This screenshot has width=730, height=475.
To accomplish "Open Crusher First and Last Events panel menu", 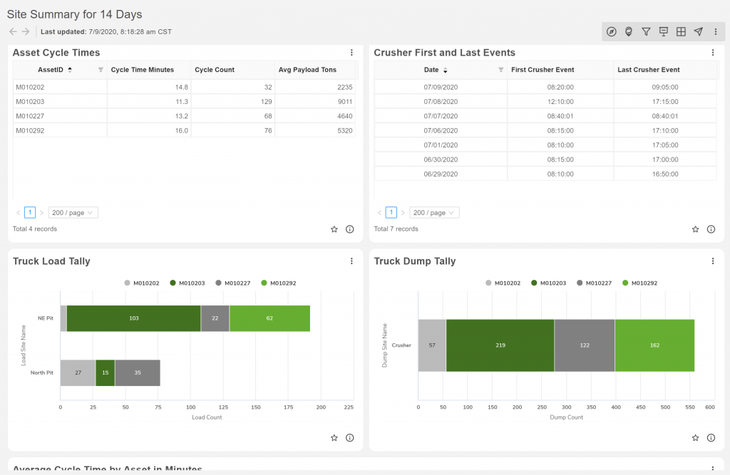I will coord(713,53).
